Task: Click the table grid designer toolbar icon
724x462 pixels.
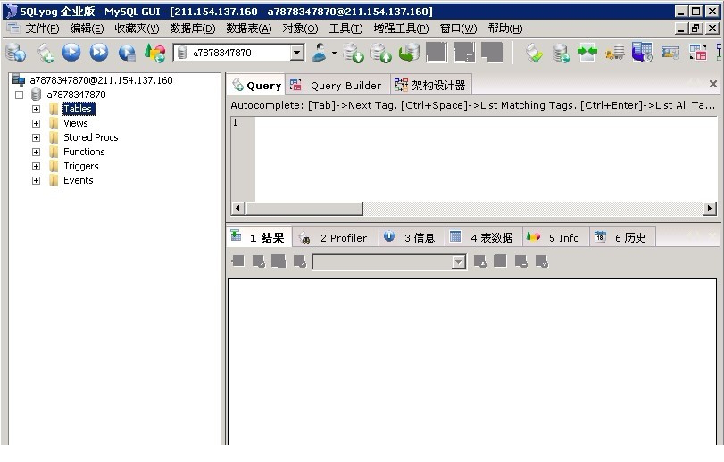Action: 698,53
